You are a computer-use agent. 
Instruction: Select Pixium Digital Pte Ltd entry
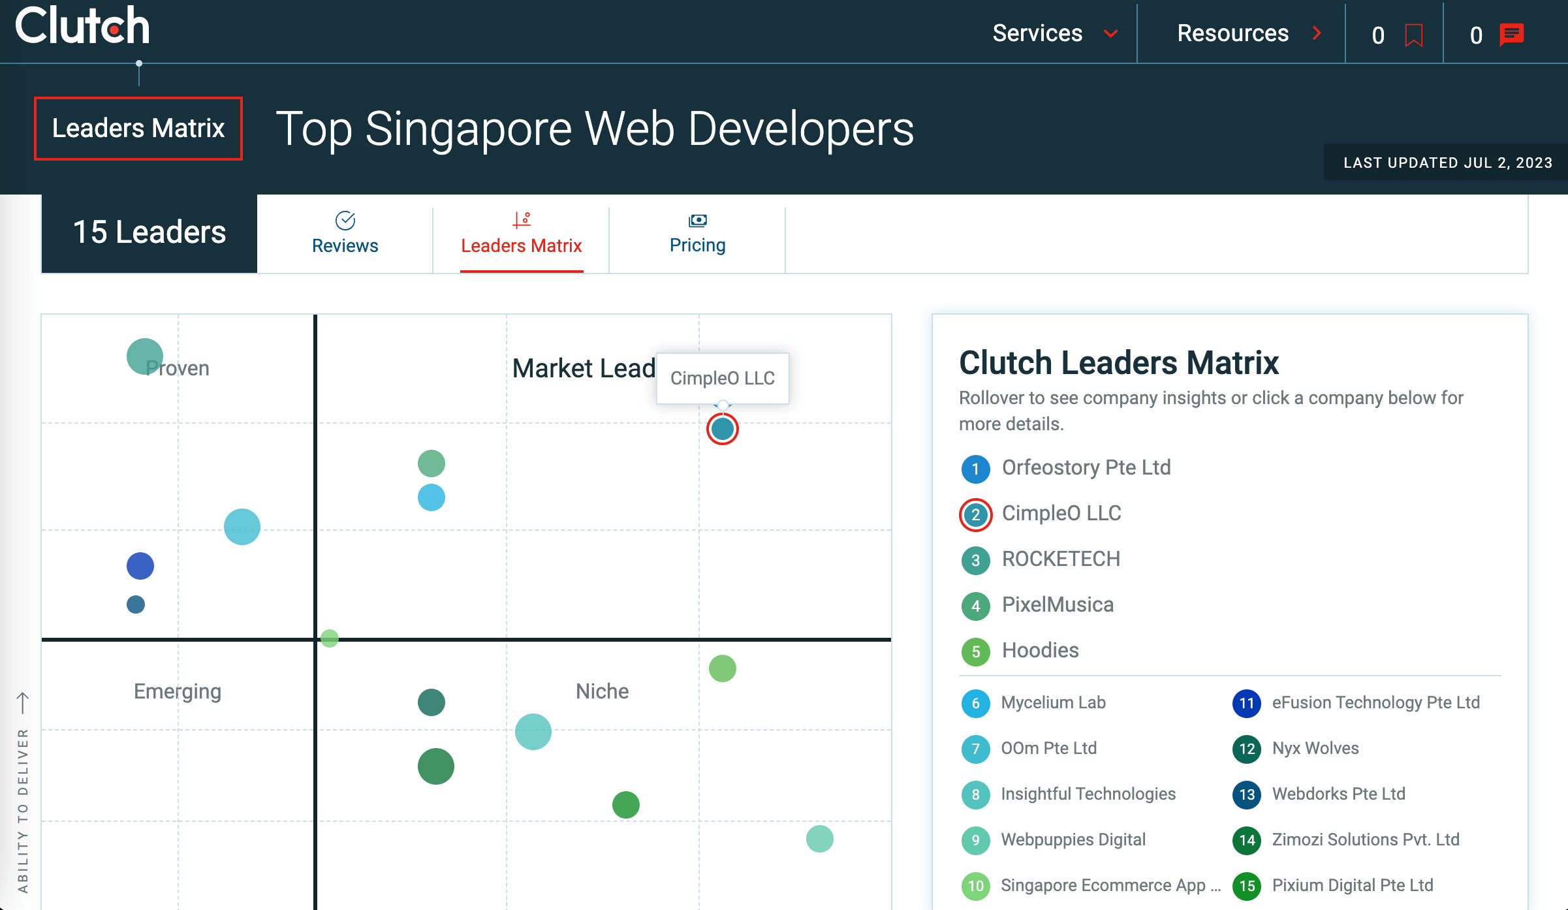pos(1352,886)
